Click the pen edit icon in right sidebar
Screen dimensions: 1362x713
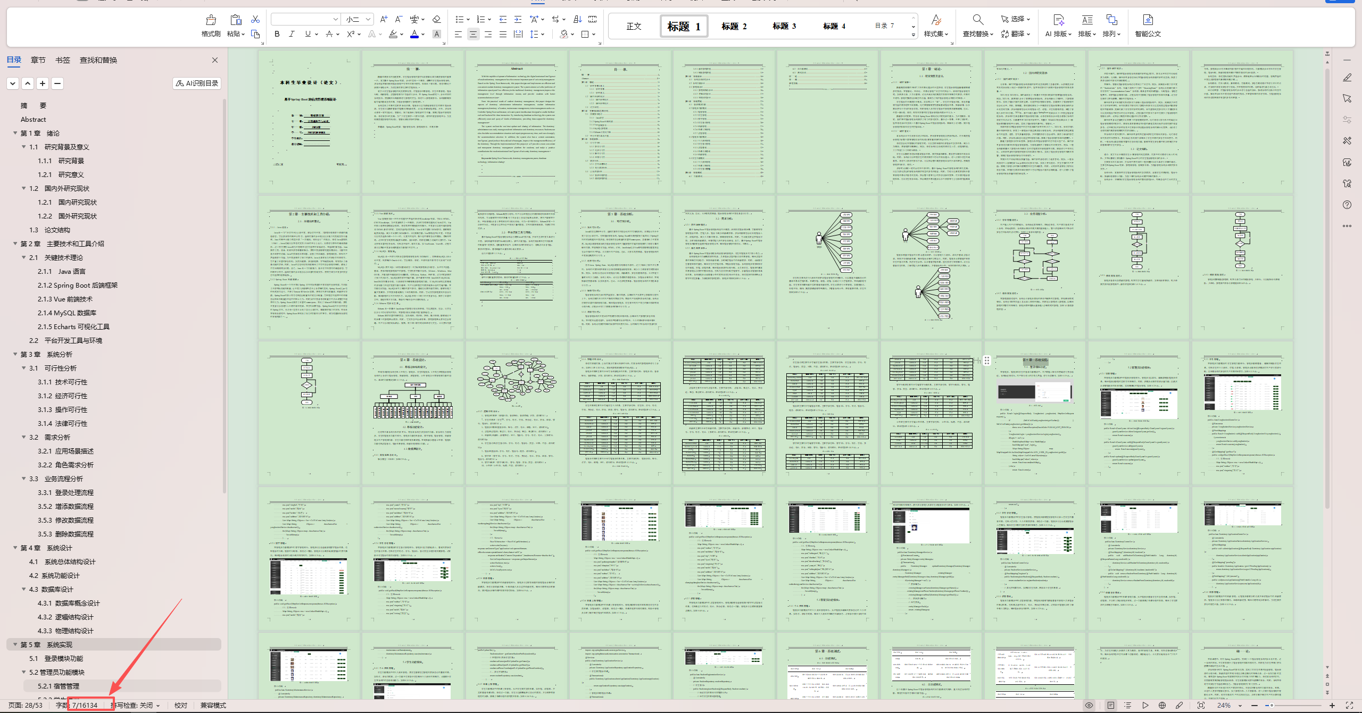[x=1347, y=77]
